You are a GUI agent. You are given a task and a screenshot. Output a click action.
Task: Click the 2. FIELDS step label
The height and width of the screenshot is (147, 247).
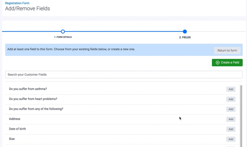[185, 37]
